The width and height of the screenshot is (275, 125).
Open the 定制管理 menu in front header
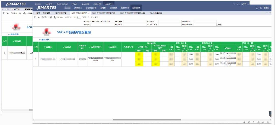136,8
